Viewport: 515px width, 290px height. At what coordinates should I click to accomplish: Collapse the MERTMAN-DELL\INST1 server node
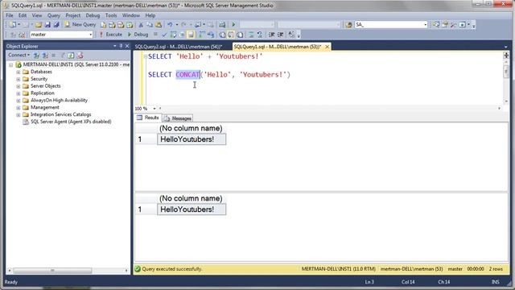10,64
